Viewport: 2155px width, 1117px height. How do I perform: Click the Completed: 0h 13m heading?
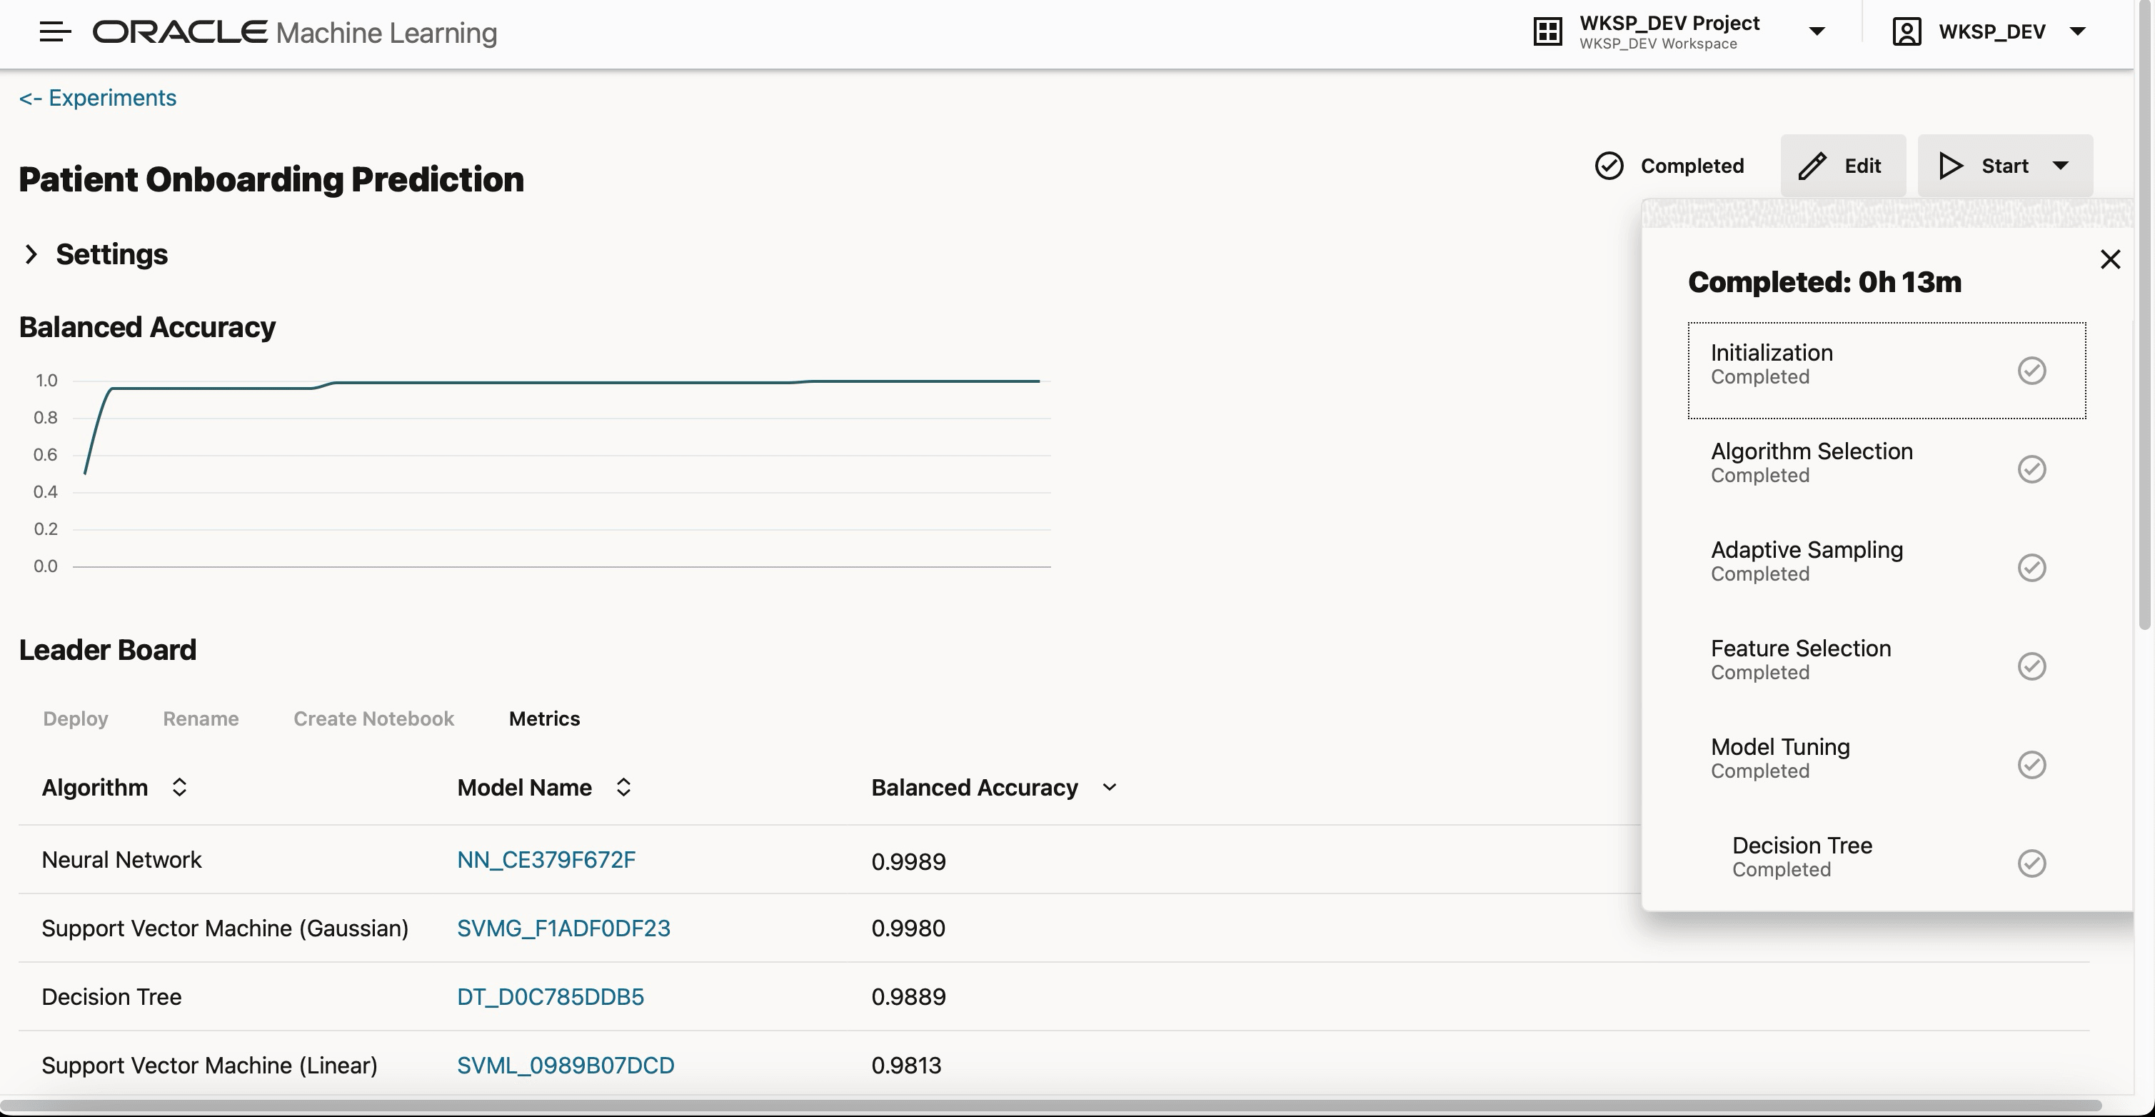[x=1824, y=282]
